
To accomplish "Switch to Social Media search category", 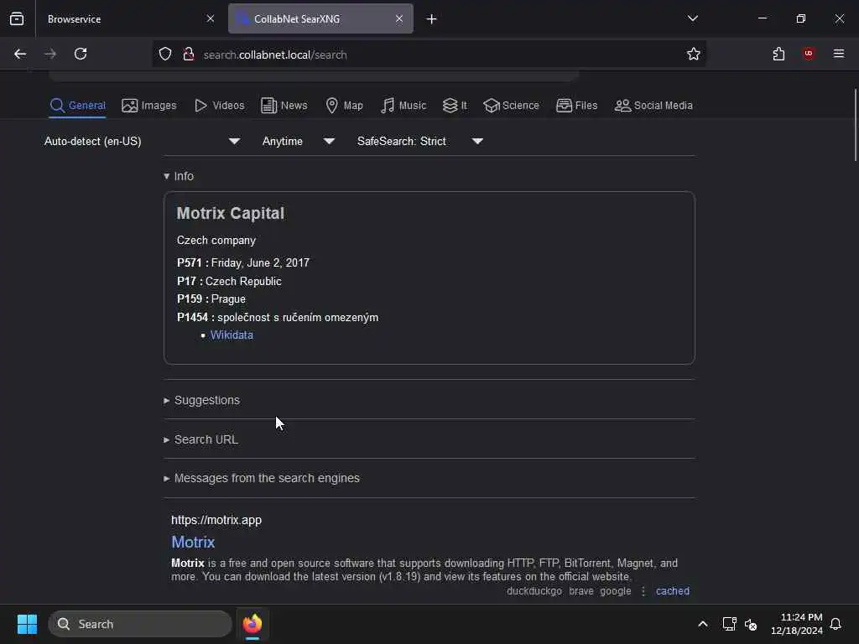I will [653, 105].
